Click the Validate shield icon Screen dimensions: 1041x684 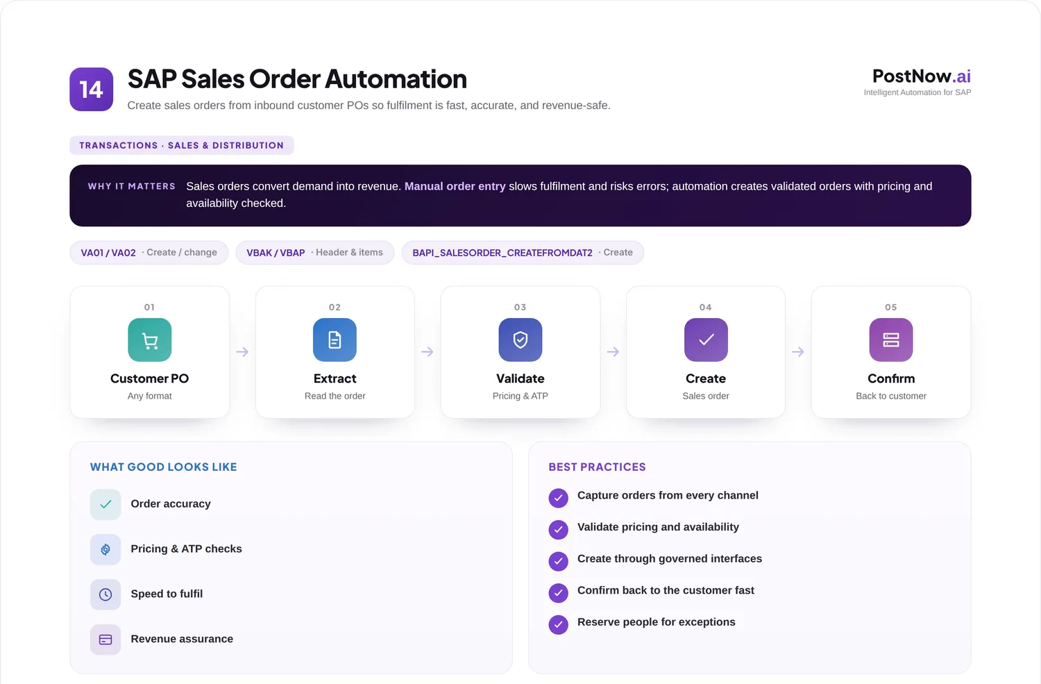click(520, 340)
